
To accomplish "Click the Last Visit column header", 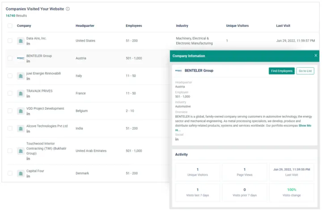I will tap(283, 25).
